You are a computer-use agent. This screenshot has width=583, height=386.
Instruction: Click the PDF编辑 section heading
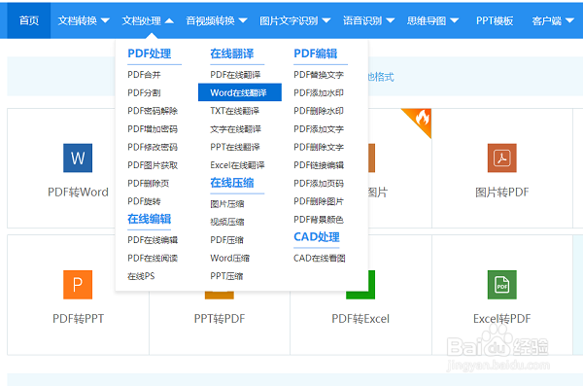[x=316, y=53]
